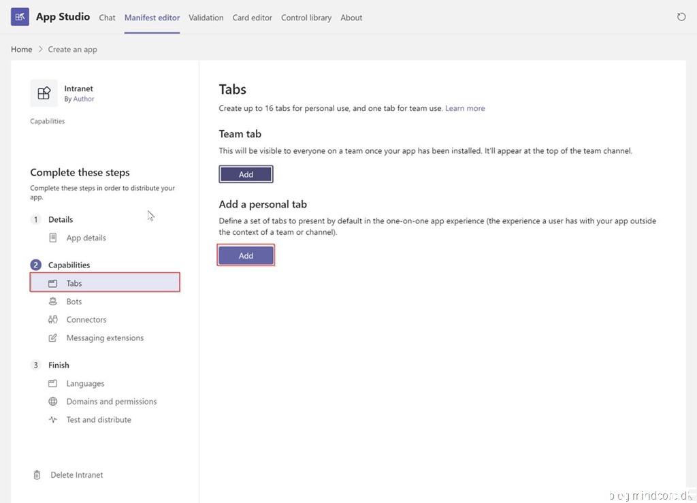Open the About tab
Image resolution: width=697 pixels, height=503 pixels.
(351, 18)
